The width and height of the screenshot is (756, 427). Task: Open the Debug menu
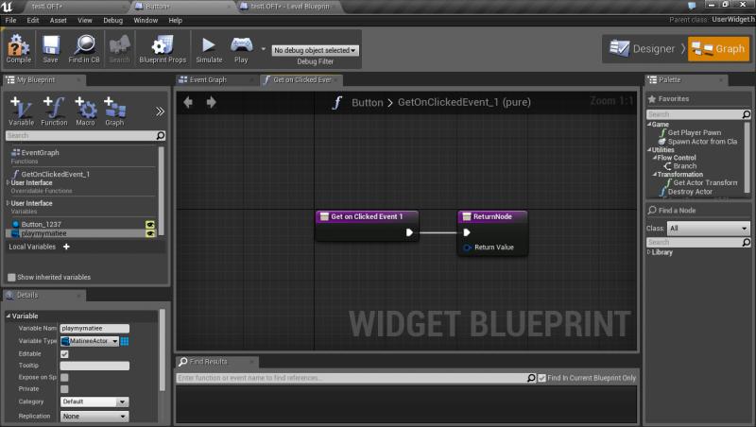pyautogui.click(x=112, y=20)
